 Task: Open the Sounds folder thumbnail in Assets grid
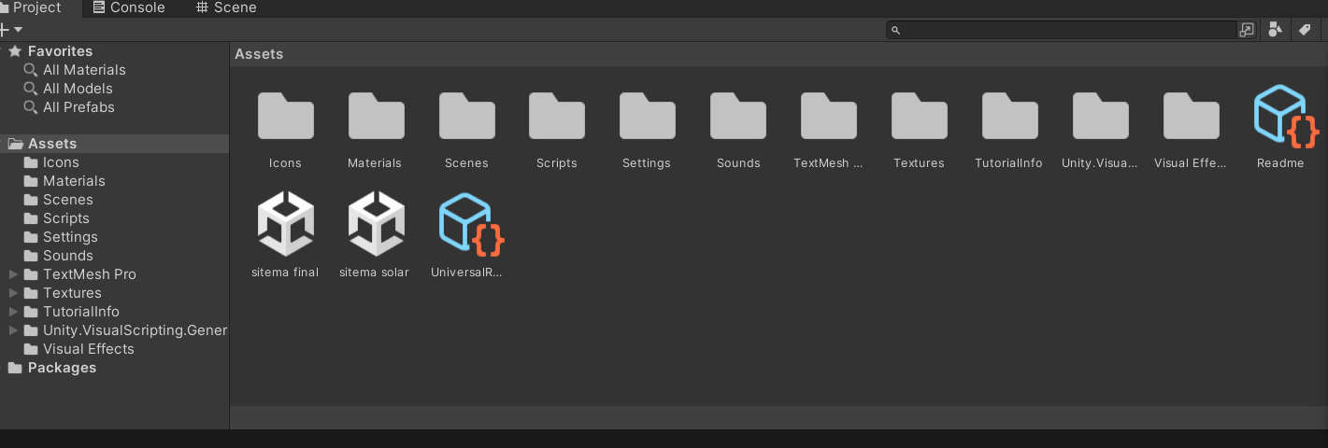(737, 116)
